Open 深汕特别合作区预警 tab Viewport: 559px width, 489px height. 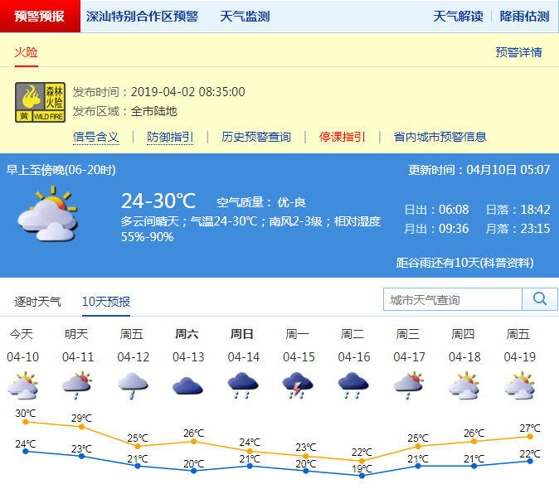tap(142, 17)
